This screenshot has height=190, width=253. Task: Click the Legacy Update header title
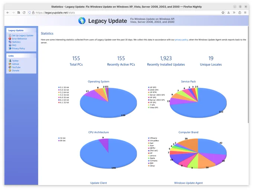coord(108,21)
